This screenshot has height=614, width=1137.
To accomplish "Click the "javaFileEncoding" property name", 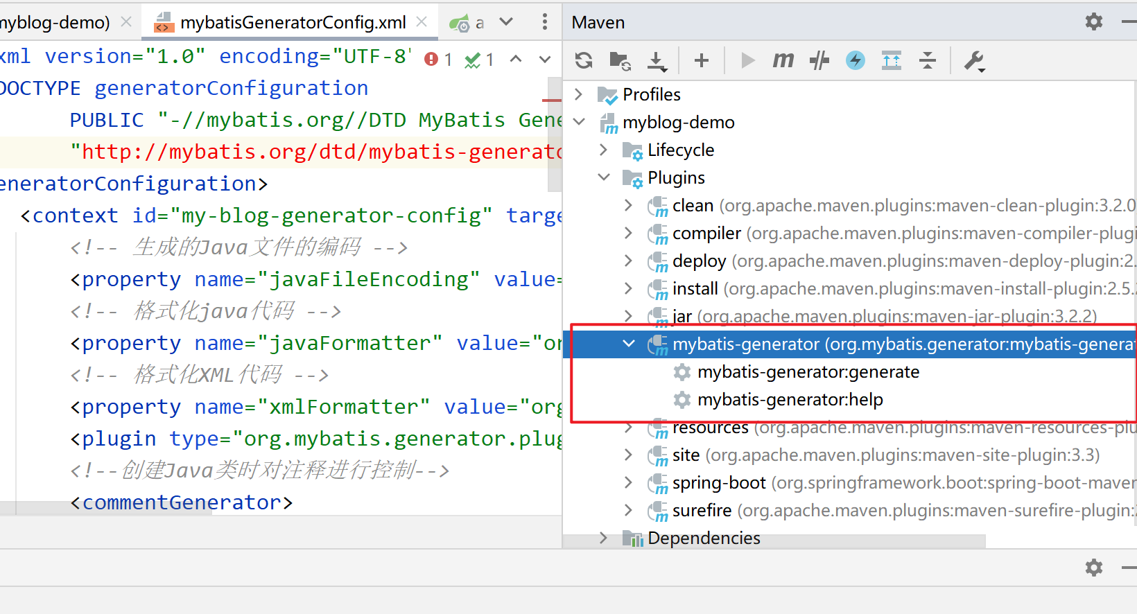I will [x=368, y=279].
